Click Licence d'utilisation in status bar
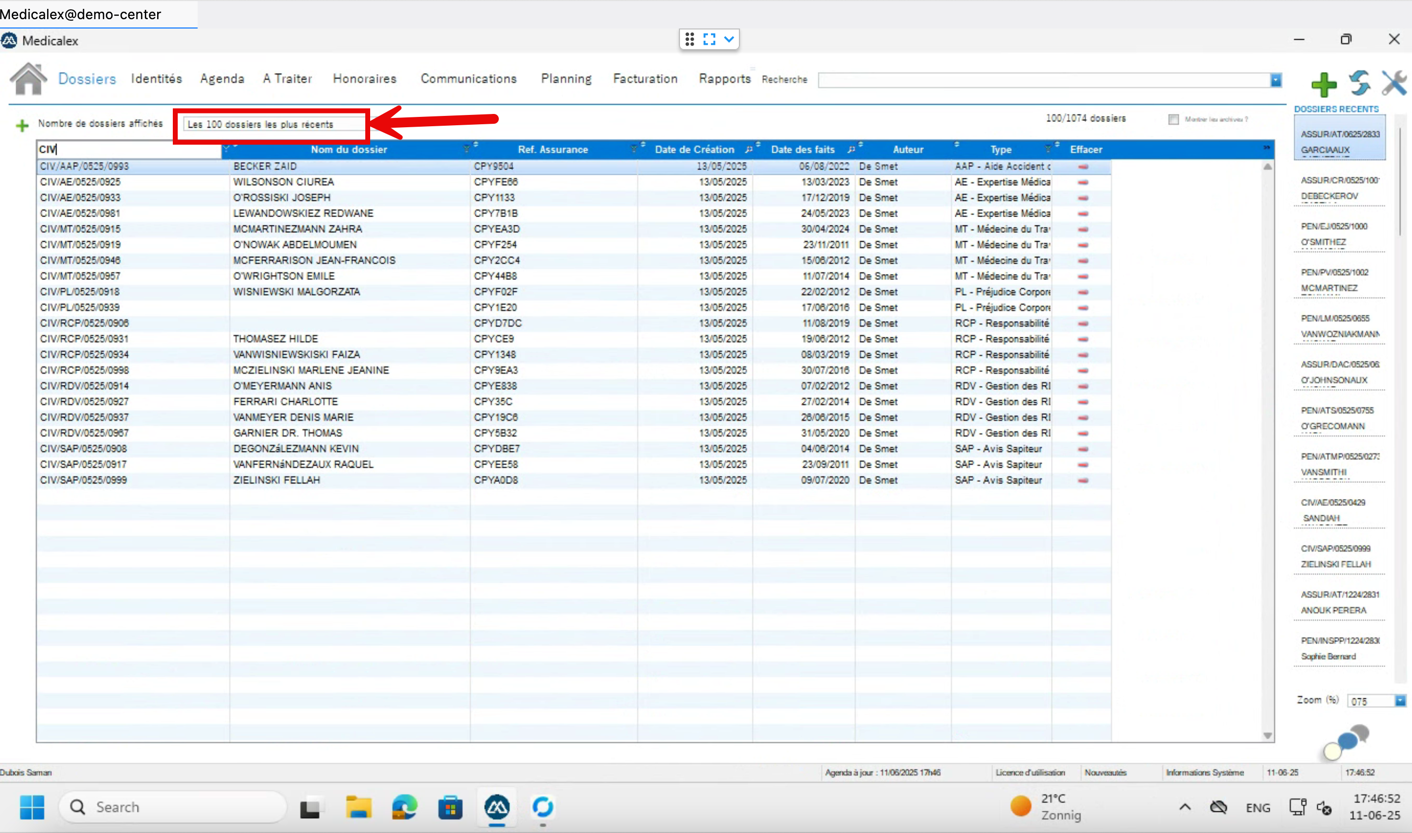Viewport: 1412px width, 833px height. click(1030, 773)
